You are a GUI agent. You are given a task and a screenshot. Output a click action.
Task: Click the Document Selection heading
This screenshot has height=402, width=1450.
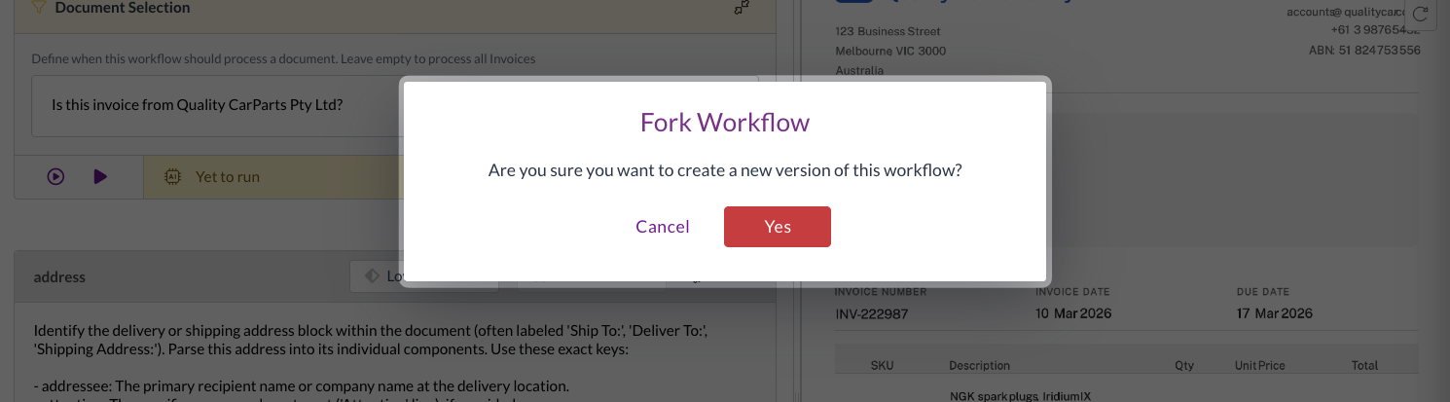123,8
